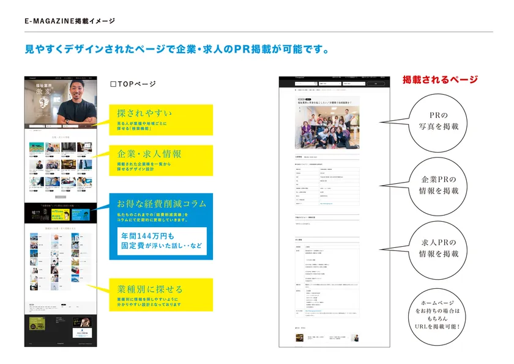This screenshot has width=514, height=364.
Task: Click the '福祉業界 激変' hero title text
Action: [x=44, y=89]
